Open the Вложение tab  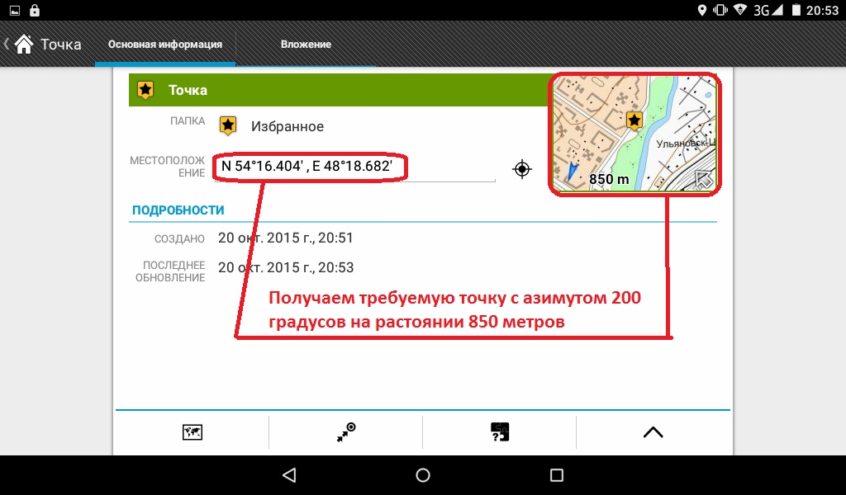pos(306,45)
